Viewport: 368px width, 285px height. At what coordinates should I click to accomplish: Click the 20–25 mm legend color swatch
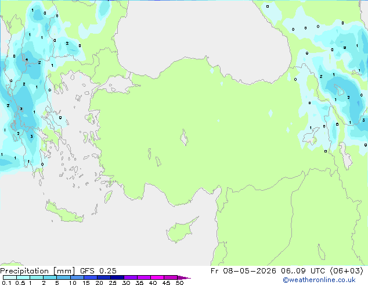pos(103,277)
